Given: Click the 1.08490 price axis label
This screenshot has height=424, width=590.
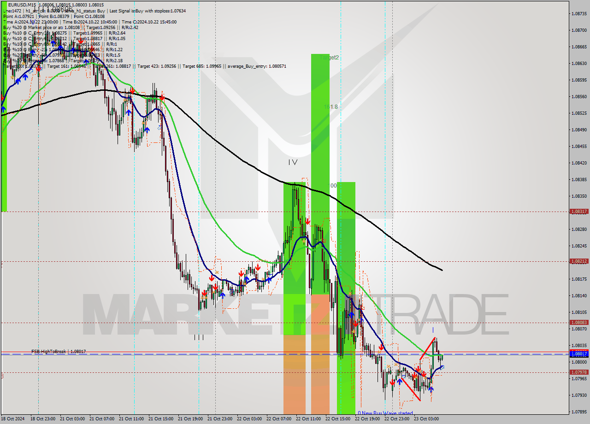Looking at the screenshot, I should tap(579, 130).
